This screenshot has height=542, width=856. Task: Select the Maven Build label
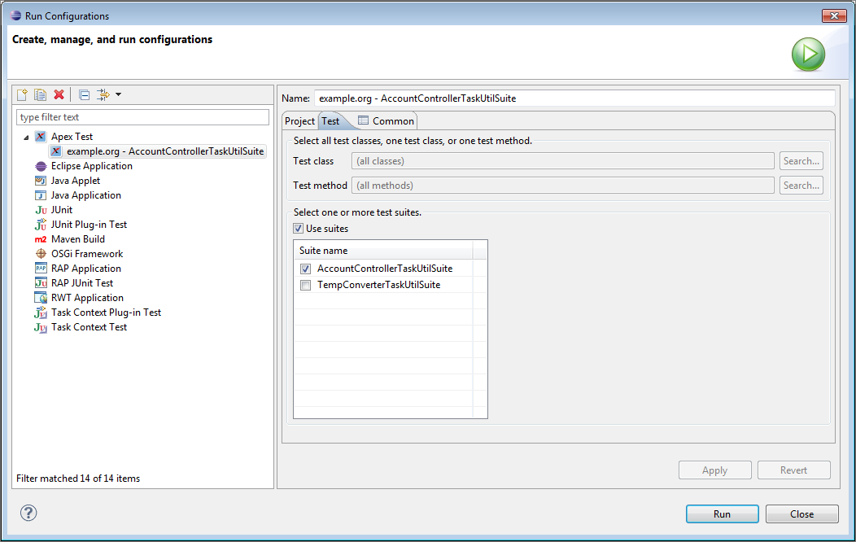click(x=78, y=239)
